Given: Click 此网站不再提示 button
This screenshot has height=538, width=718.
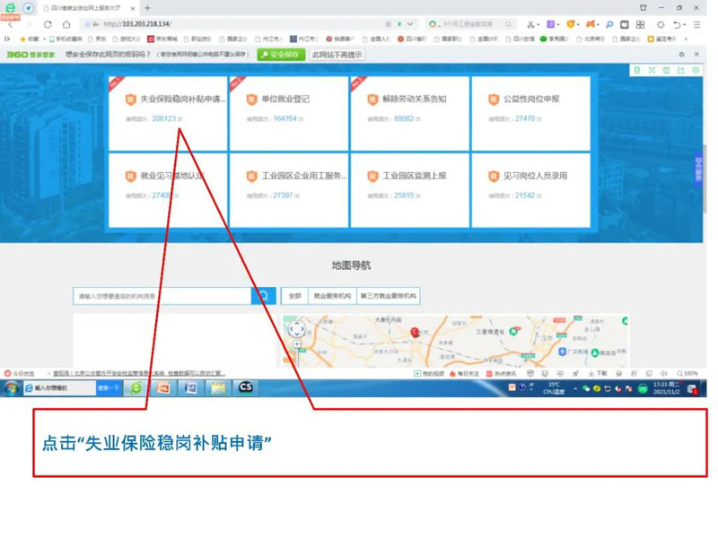Looking at the screenshot, I should point(337,55).
